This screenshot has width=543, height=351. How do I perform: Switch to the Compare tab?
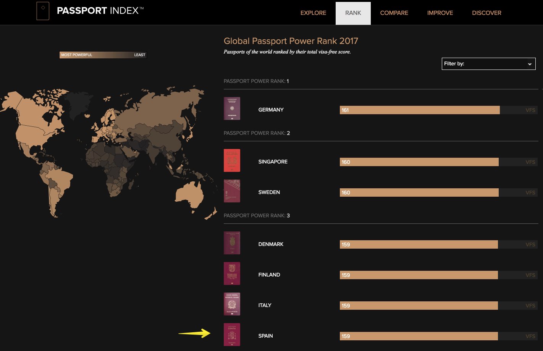tap(394, 13)
